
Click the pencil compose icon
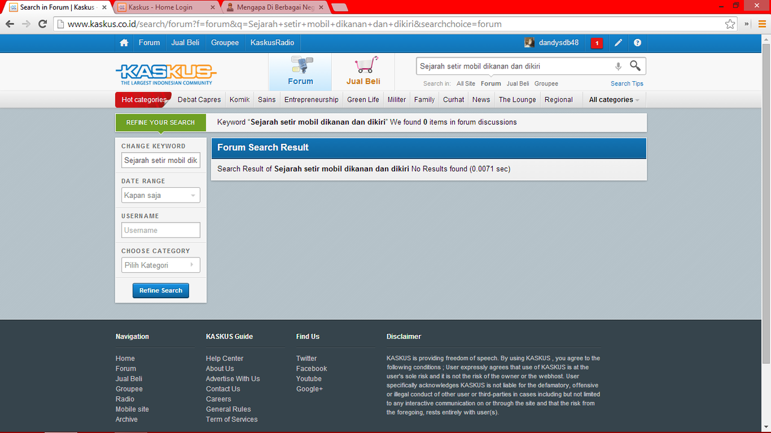[x=618, y=43]
